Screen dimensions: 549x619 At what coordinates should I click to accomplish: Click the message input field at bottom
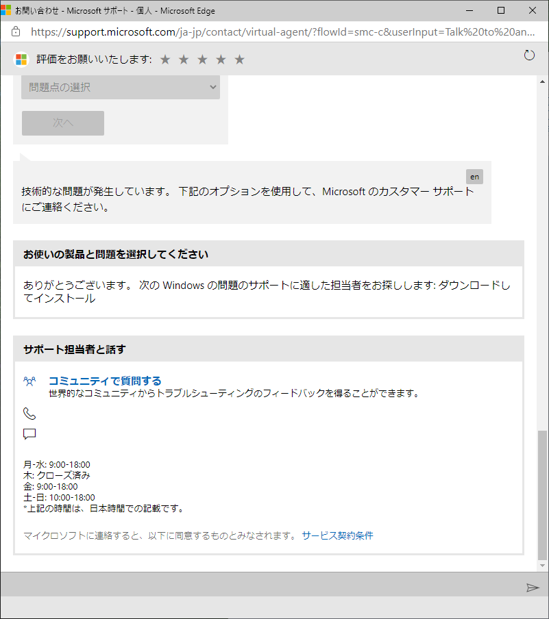point(261,585)
